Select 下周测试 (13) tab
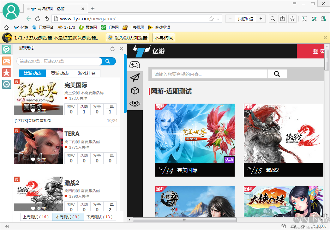 [x=100, y=217]
